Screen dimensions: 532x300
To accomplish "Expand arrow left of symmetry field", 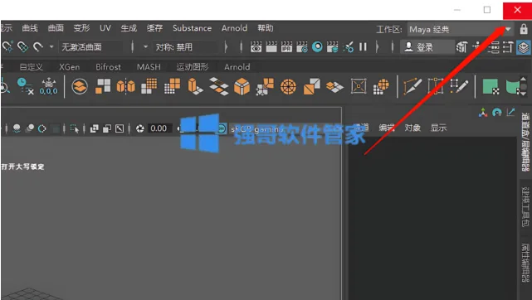I will pos(145,46).
